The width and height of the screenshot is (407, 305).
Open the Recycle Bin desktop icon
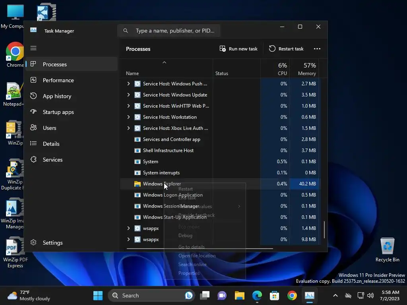(x=387, y=250)
